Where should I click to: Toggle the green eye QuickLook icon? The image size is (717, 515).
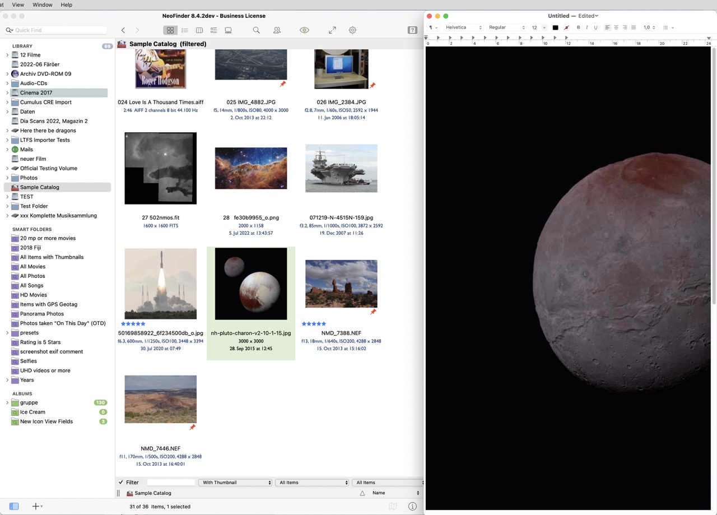(x=304, y=30)
